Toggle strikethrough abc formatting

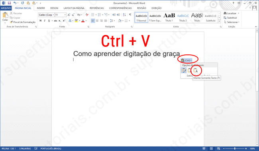point(55,21)
